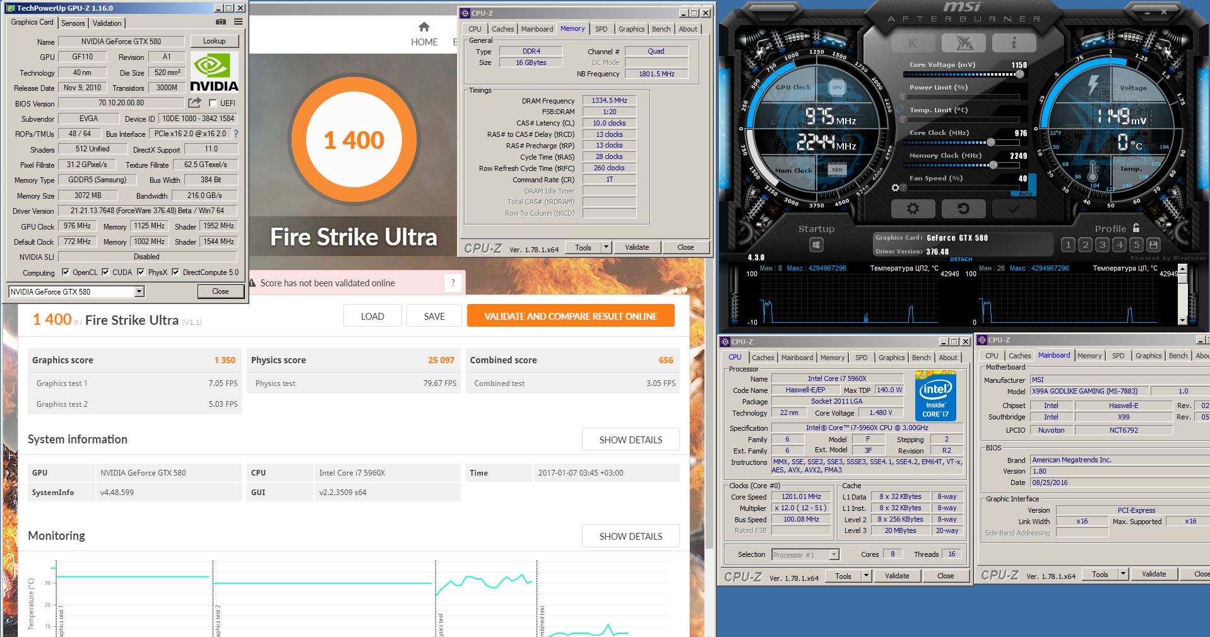Click the LOAD button in 3DMark
Viewport: 1210px width, 637px height.
click(372, 316)
